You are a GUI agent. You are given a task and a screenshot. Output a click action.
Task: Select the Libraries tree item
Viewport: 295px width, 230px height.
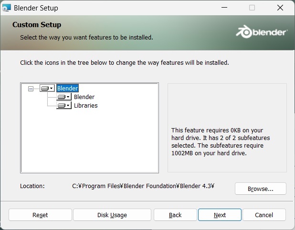(x=85, y=106)
